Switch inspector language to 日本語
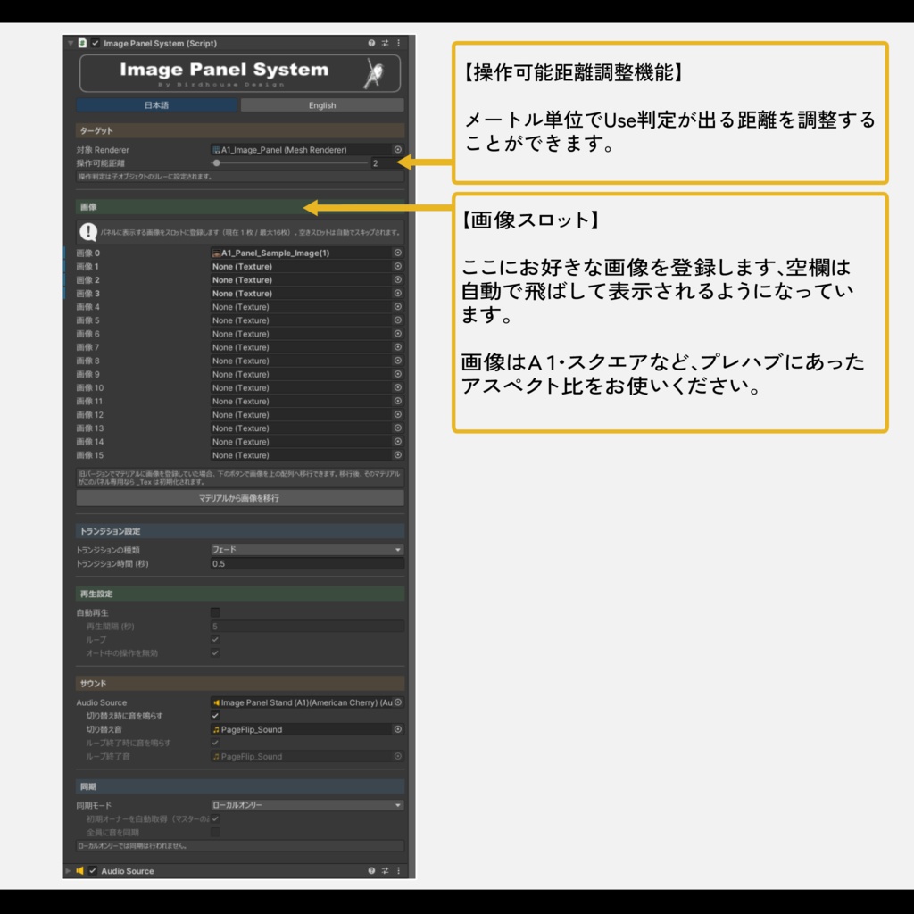The image size is (914, 914). (156, 105)
